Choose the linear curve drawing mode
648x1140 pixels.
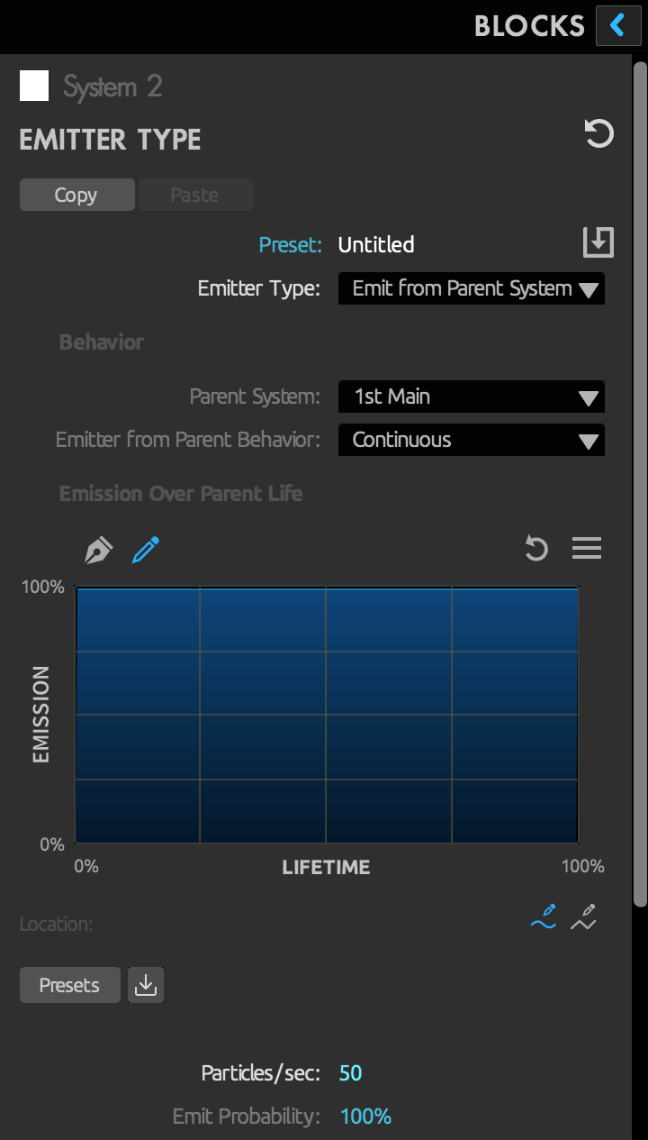coord(583,917)
